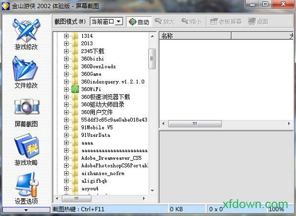Click folder tree vertical scrollbar thumb

point(152,59)
